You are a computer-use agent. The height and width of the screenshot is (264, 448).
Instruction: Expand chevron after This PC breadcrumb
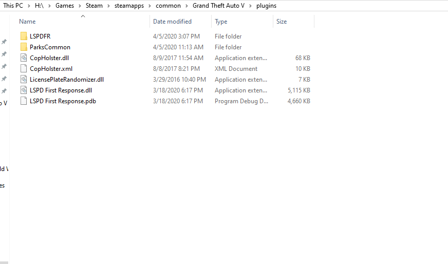click(29, 6)
